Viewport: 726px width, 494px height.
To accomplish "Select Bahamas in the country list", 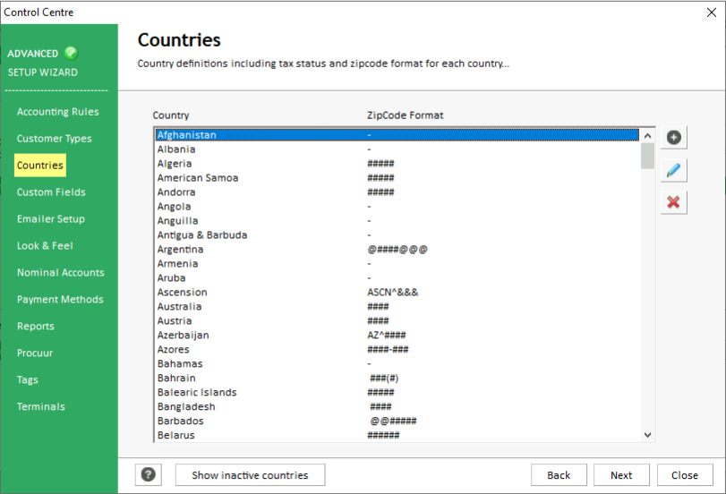I will [397, 364].
